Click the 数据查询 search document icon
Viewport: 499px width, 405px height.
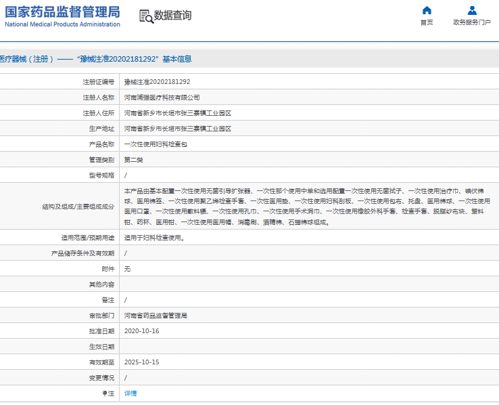(x=147, y=16)
